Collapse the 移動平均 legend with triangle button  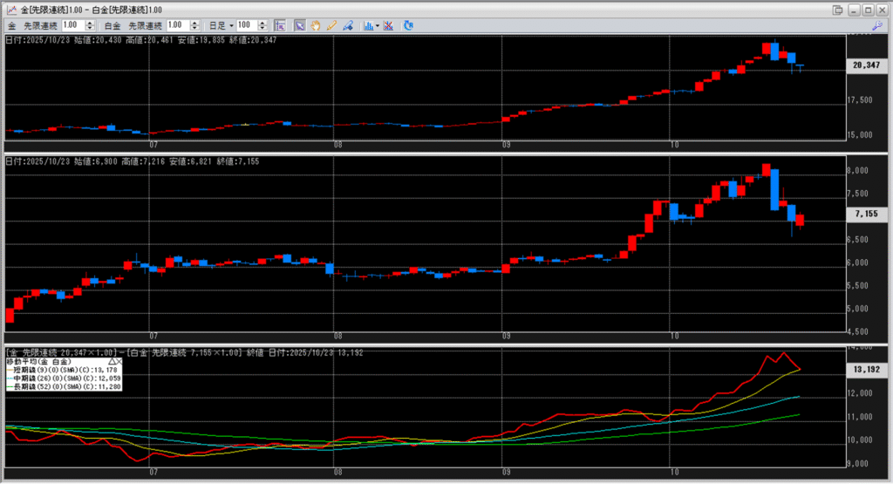(112, 360)
